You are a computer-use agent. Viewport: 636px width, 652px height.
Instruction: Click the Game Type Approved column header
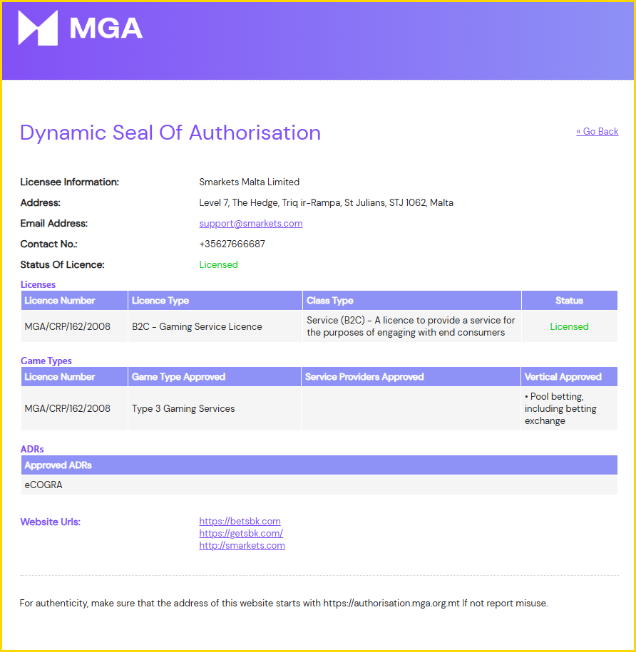[x=215, y=377]
